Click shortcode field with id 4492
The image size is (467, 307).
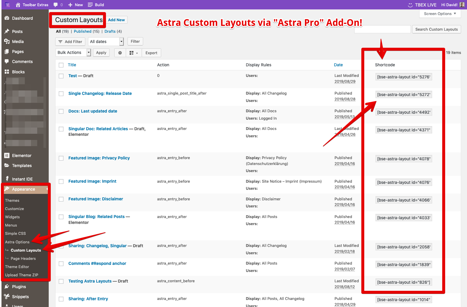click(x=404, y=112)
